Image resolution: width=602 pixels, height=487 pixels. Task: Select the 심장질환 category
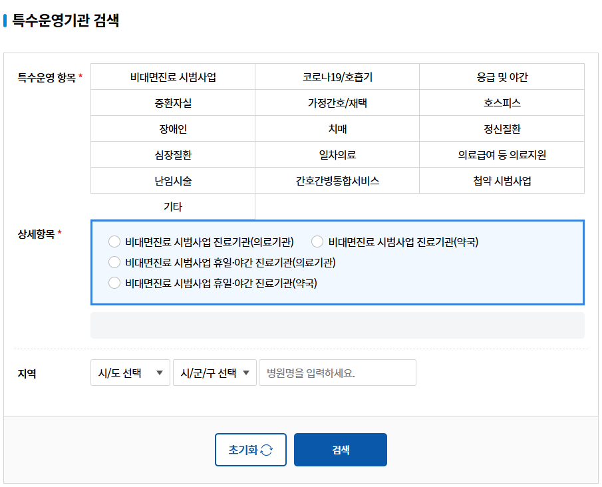[x=172, y=154]
